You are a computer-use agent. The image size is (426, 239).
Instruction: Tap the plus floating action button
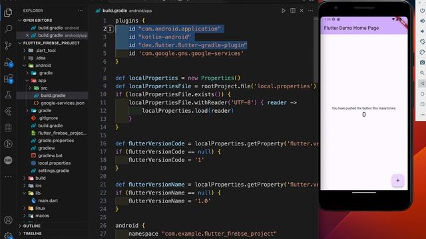pos(398,181)
